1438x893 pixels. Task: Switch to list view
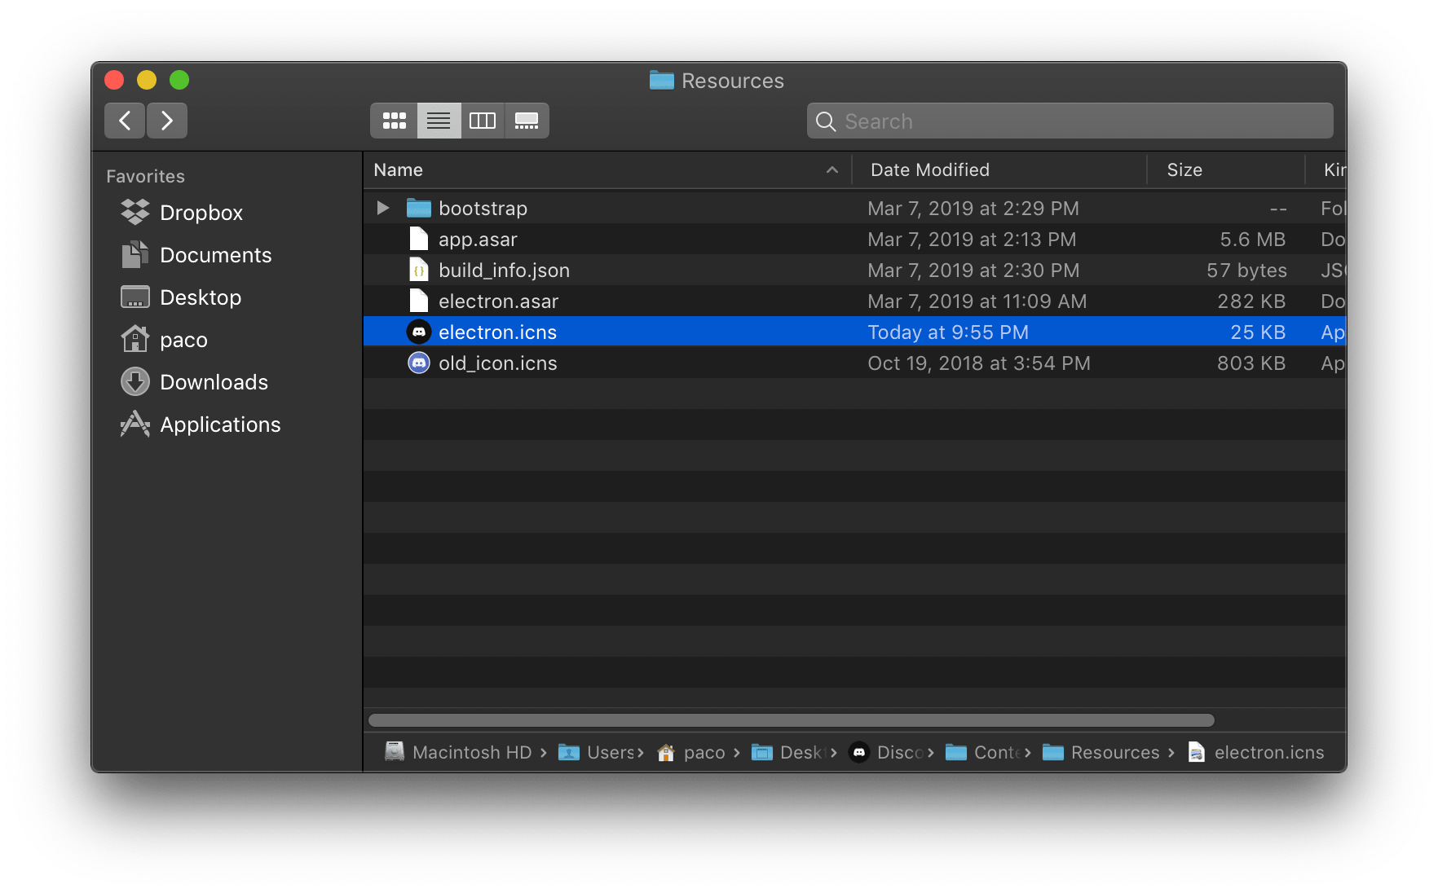point(439,121)
